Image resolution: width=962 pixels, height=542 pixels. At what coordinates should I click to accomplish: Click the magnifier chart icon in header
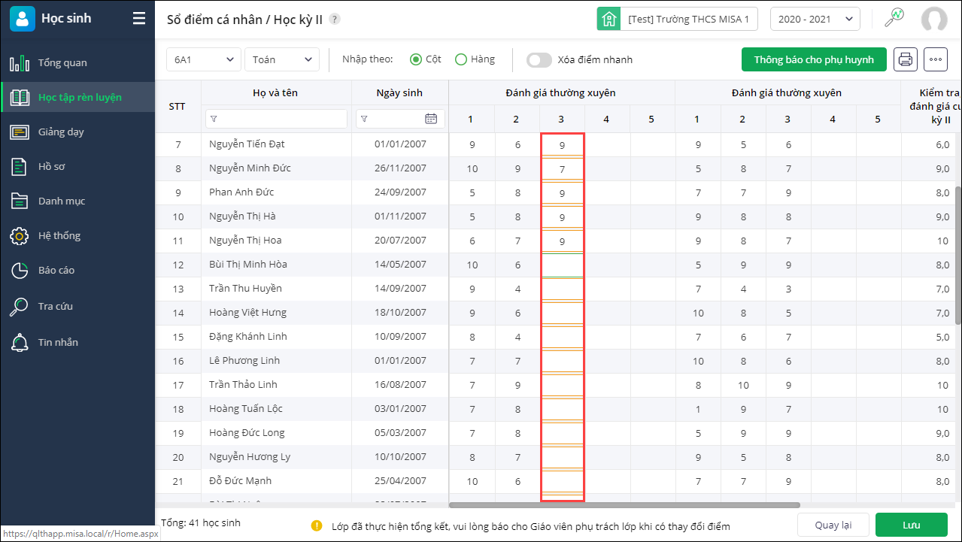pos(894,19)
